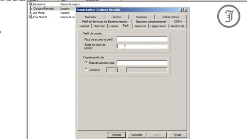Focus the Script de inicio de sesión field

pyautogui.click(x=142, y=46)
